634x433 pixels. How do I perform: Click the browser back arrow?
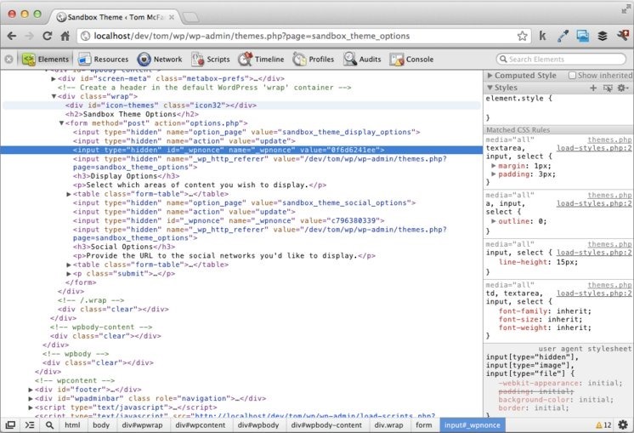(x=12, y=36)
